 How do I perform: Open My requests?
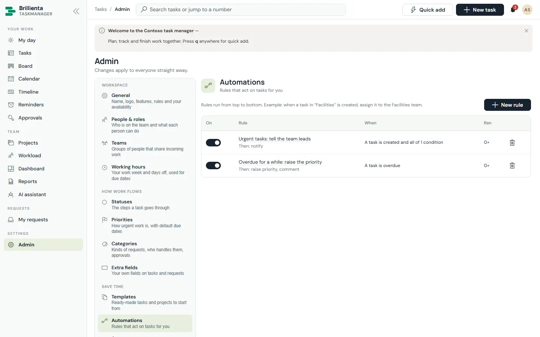pos(43,219)
